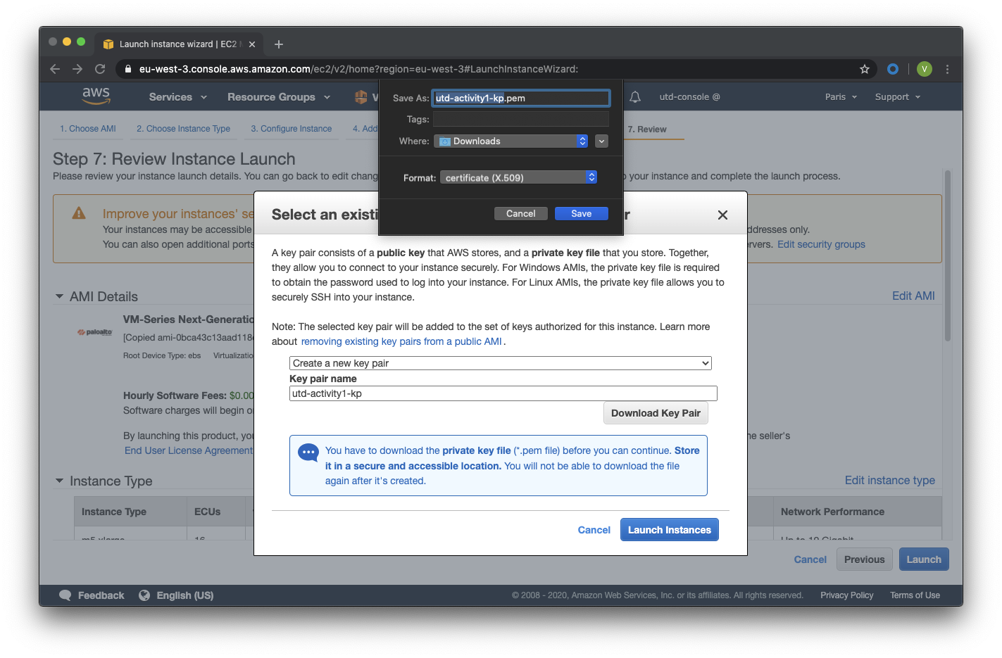Click the page-level Cancel link beside Previous
The height and width of the screenshot is (658, 1002).
(810, 559)
